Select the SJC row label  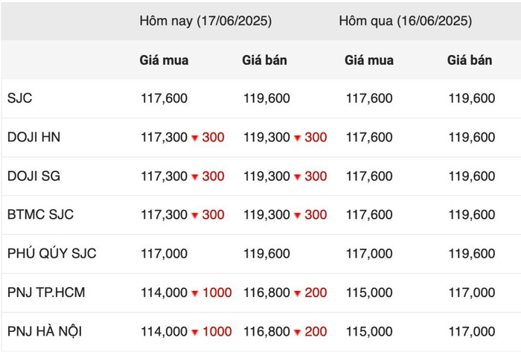coord(19,98)
